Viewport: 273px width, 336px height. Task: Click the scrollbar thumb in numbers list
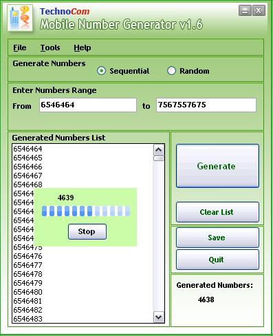click(x=159, y=158)
